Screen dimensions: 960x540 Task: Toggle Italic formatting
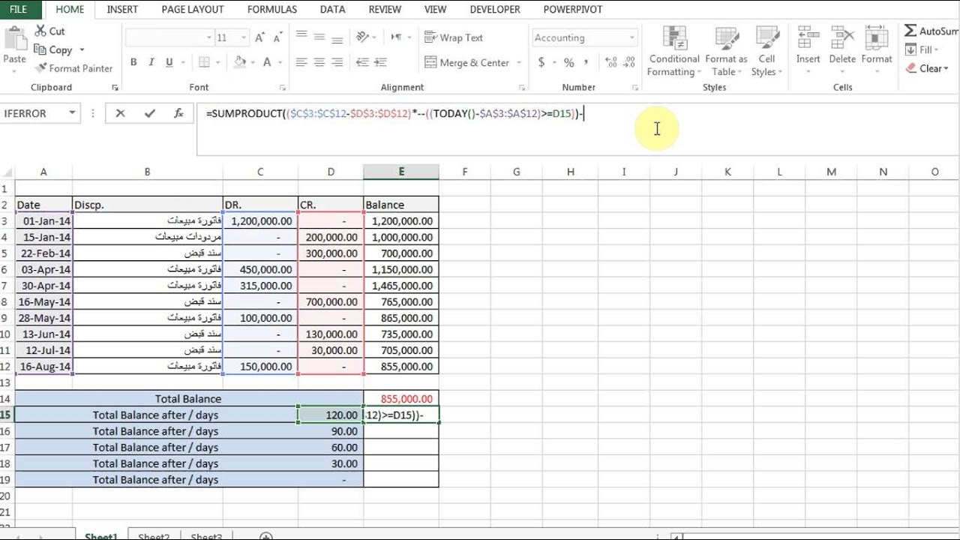(151, 63)
